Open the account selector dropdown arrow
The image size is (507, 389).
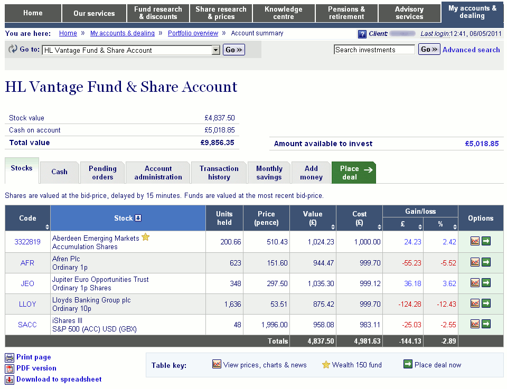(x=216, y=50)
